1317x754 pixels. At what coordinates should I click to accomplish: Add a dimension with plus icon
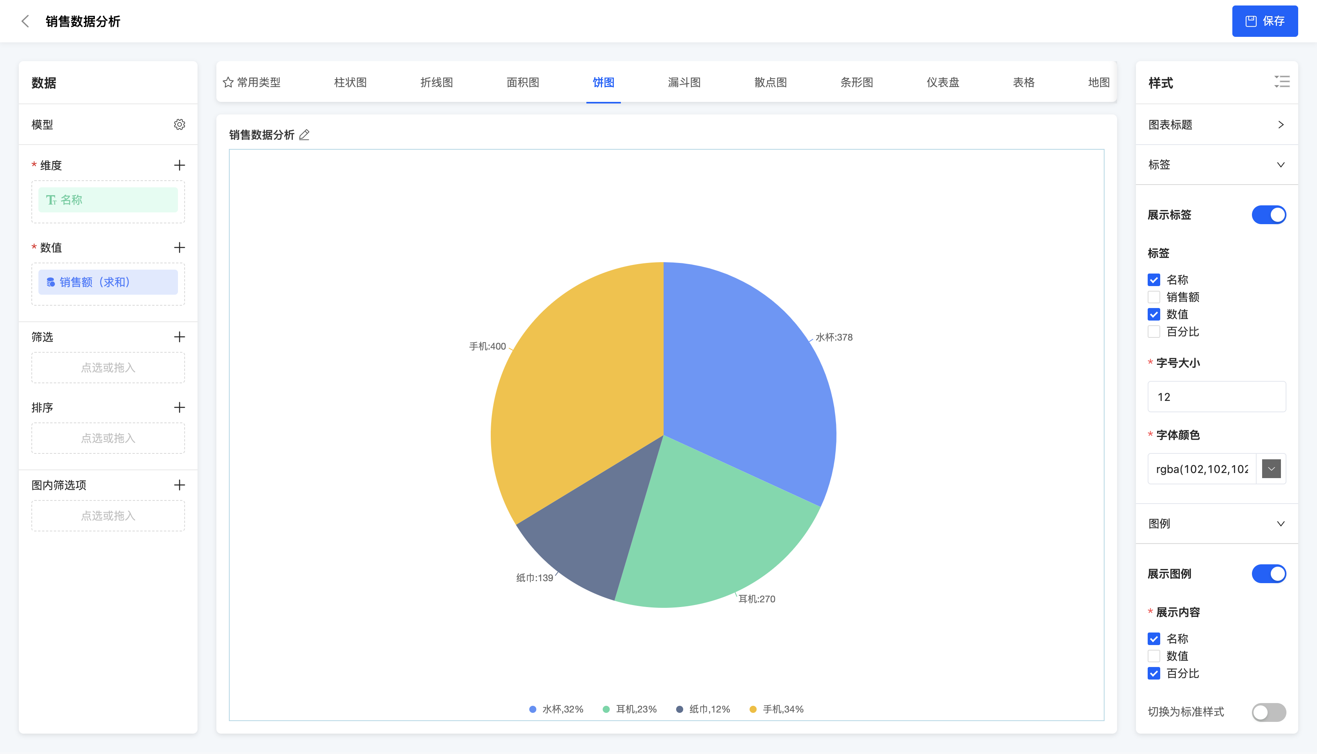pyautogui.click(x=179, y=165)
